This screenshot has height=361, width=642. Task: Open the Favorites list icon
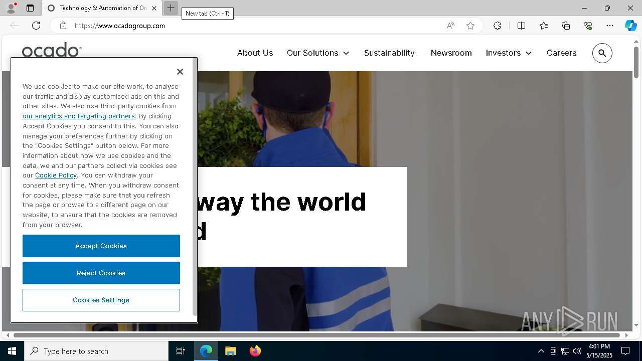(544, 26)
